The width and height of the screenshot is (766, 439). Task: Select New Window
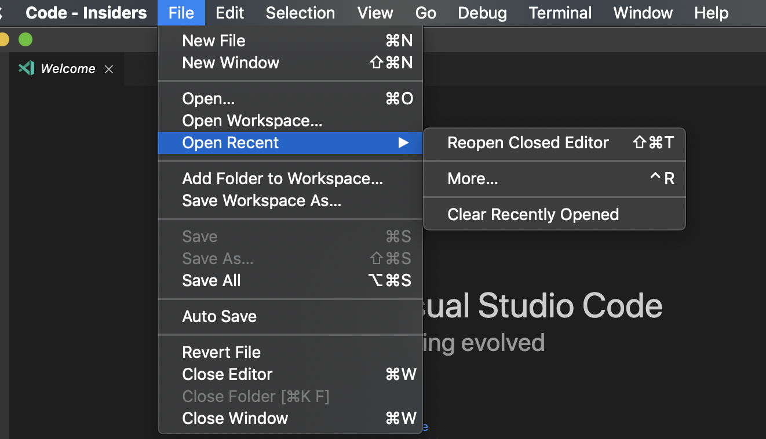coord(231,63)
